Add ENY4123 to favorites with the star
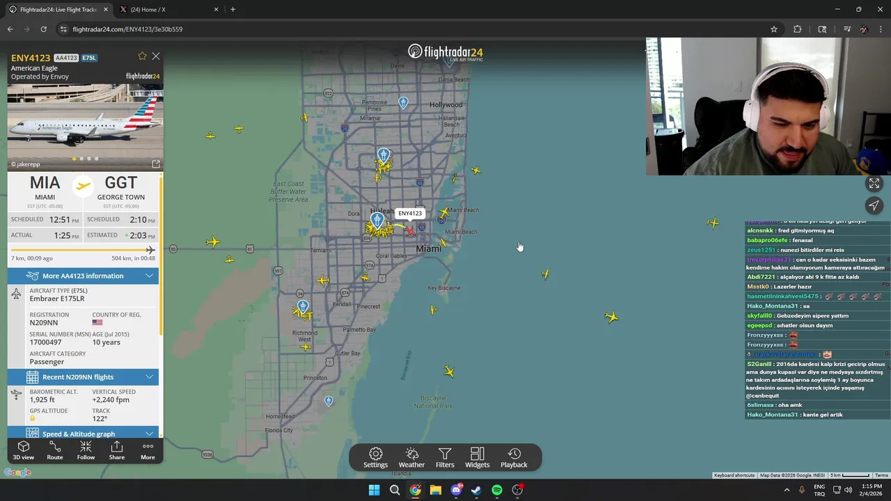The height and width of the screenshot is (501, 891). pyautogui.click(x=142, y=56)
